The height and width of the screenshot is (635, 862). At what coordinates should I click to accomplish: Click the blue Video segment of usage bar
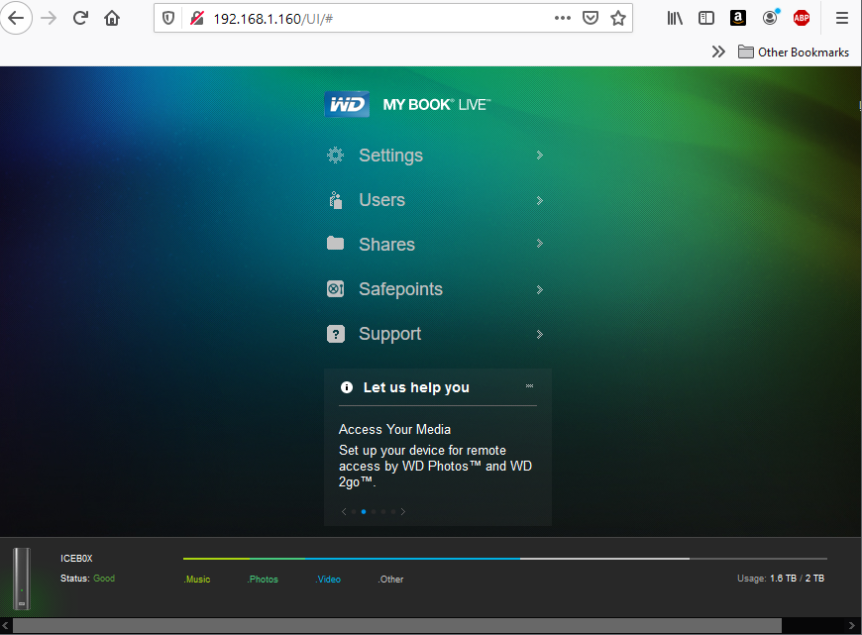[412, 559]
